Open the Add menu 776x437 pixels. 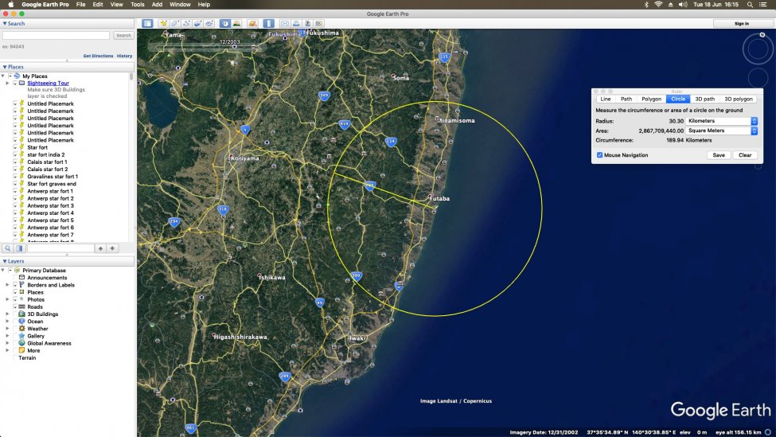point(157,5)
